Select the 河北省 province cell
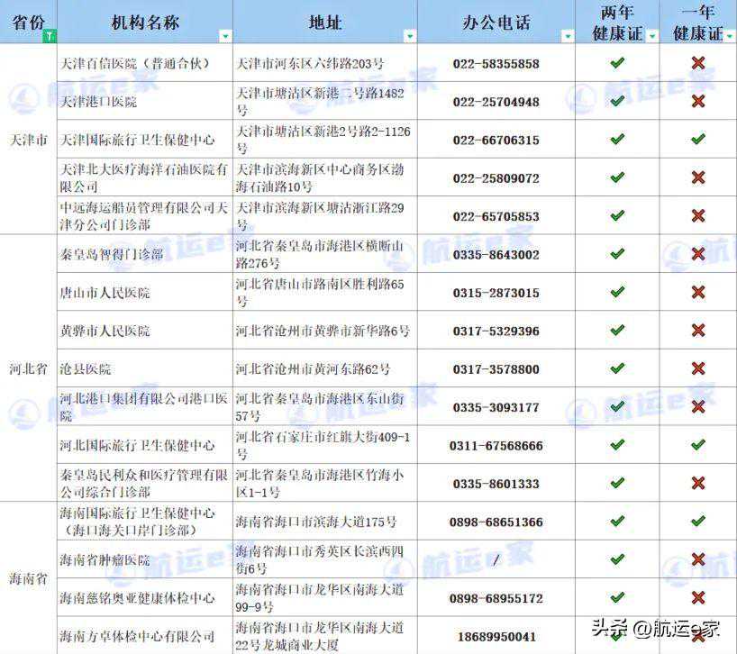 click(x=29, y=368)
